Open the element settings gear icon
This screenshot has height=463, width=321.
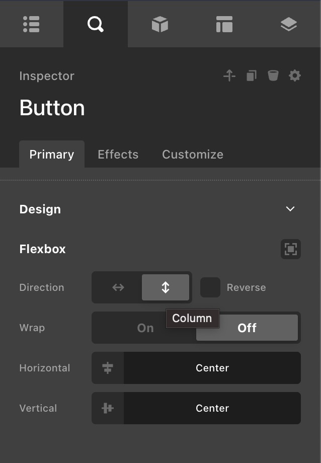click(x=295, y=76)
